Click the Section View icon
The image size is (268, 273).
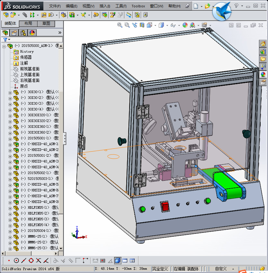[x=142, y=25]
